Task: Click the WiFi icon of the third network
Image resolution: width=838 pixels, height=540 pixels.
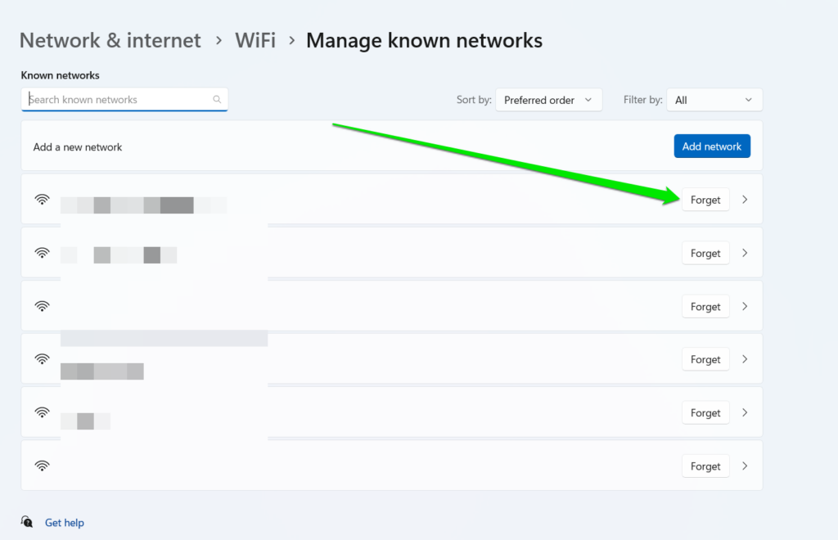Action: pyautogui.click(x=43, y=306)
